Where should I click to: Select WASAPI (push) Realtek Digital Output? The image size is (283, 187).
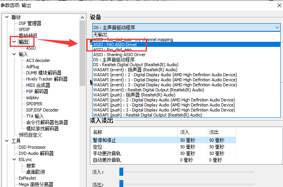pyautogui.click(x=147, y=115)
